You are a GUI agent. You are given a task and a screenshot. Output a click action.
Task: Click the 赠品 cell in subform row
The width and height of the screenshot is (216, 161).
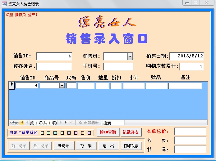(x=157, y=86)
